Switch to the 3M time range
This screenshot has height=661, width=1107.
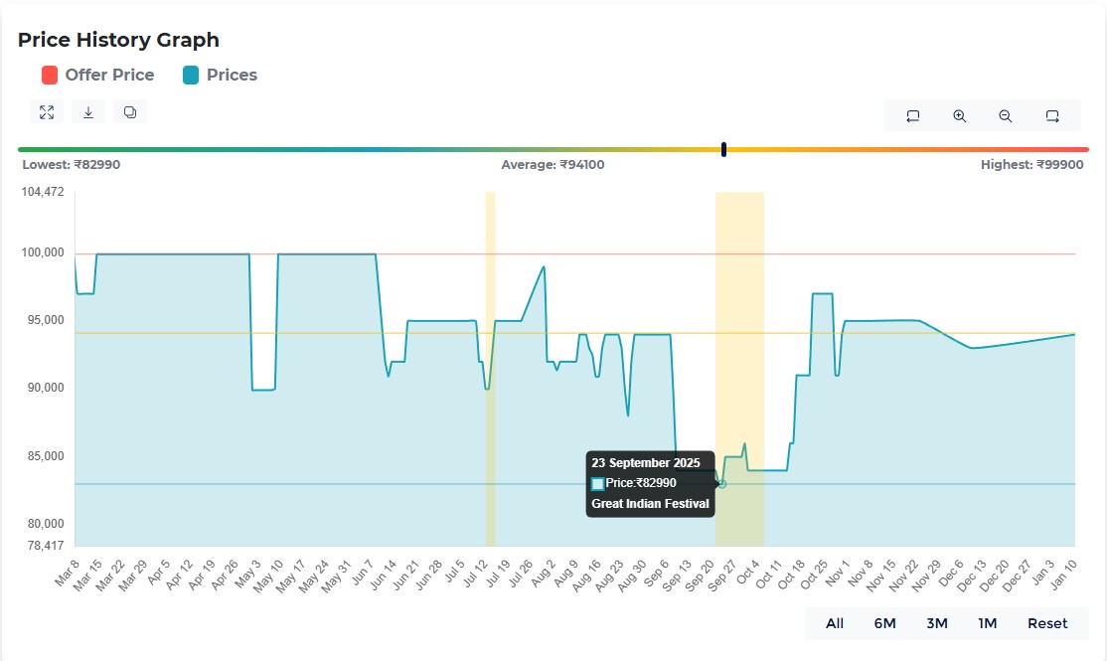pyautogui.click(x=936, y=623)
